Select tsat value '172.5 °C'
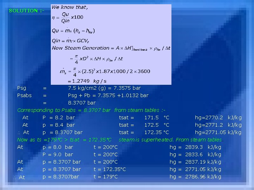The height and width of the screenshot is (190, 254). click(157, 125)
